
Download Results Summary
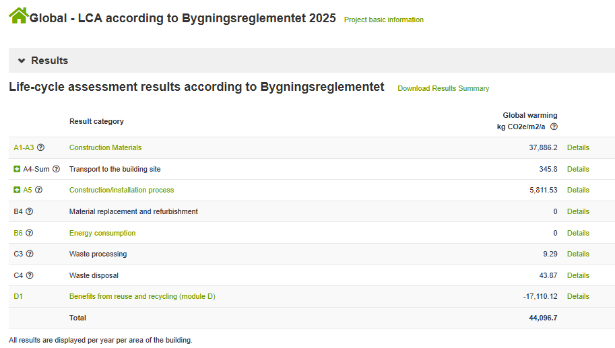(x=443, y=88)
